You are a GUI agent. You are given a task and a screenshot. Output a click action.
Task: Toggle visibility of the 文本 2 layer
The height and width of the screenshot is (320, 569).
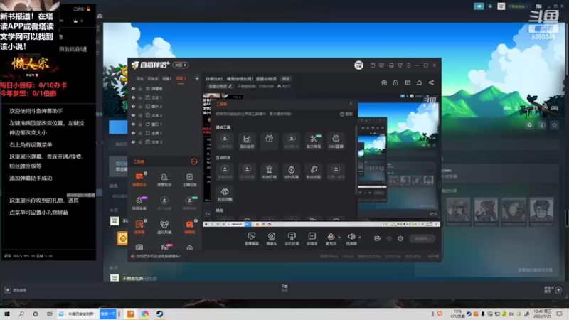[133, 115]
